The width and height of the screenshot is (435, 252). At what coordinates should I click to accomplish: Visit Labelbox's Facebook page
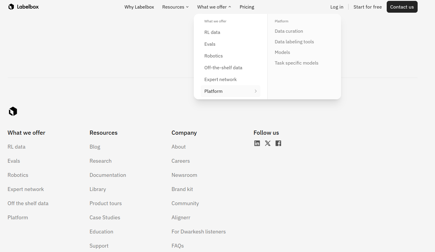278,143
